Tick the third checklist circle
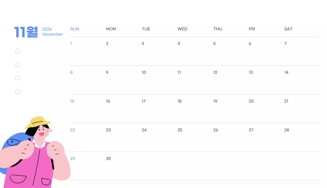 coord(18,78)
